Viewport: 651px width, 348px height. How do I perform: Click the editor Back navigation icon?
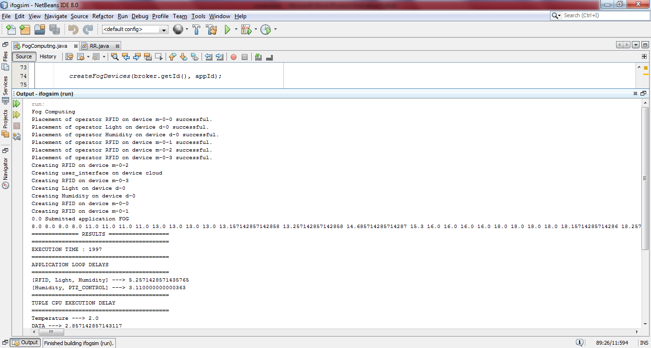tap(80, 57)
